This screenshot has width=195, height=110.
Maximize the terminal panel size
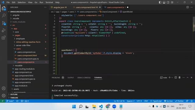pos(187,77)
